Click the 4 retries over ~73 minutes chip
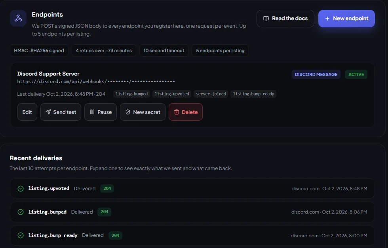The width and height of the screenshot is (388, 248). click(x=104, y=51)
